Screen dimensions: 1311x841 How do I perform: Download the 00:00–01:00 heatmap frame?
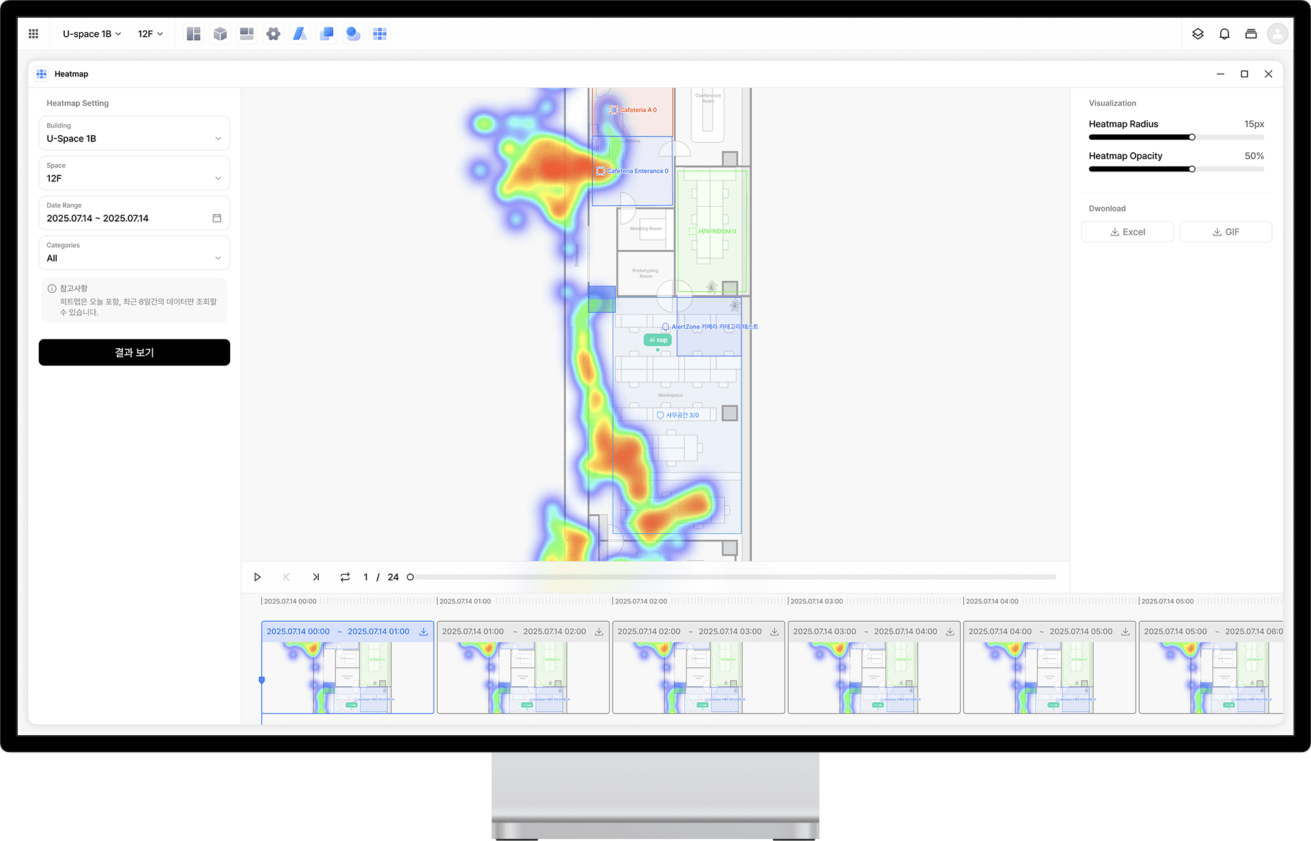click(x=423, y=631)
